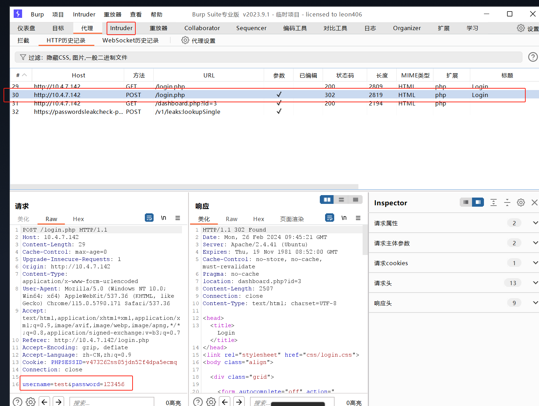Image resolution: width=539 pixels, height=406 pixels.
Task: Switch to the Sequencer tab
Action: (x=251, y=28)
